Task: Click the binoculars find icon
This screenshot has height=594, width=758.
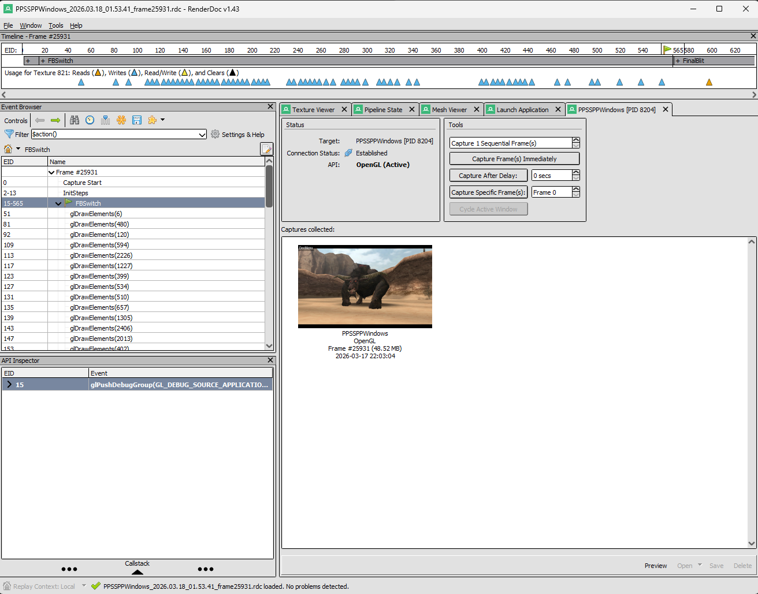Action: (x=75, y=120)
